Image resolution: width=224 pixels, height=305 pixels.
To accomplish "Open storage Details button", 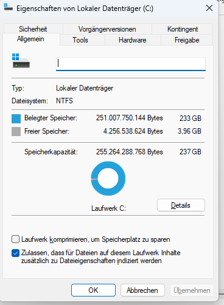I will 181,205.
